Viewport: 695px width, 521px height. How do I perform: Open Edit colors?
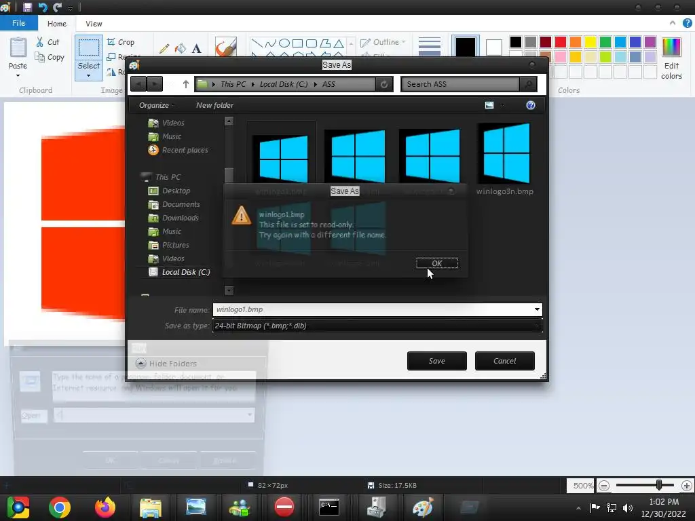pos(671,58)
